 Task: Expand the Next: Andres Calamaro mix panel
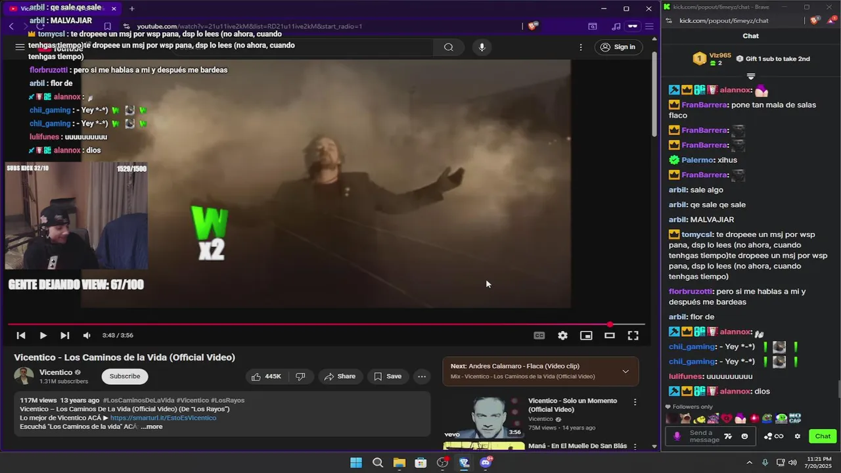(625, 371)
